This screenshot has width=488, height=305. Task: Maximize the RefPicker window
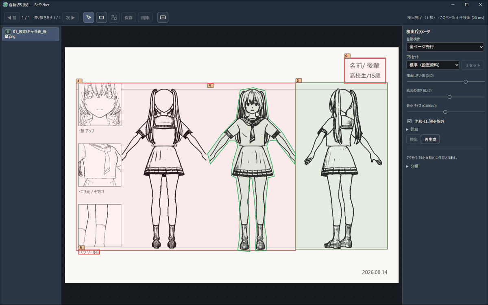(466, 4)
